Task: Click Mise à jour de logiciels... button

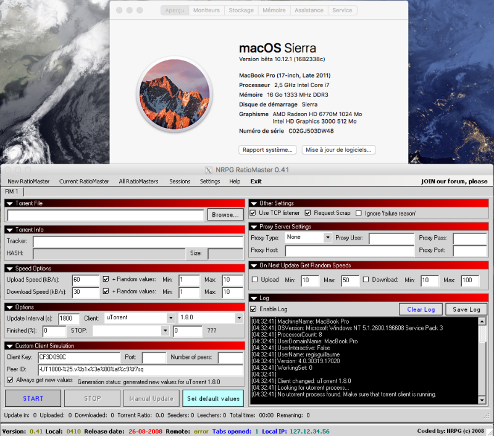Action: (338, 150)
